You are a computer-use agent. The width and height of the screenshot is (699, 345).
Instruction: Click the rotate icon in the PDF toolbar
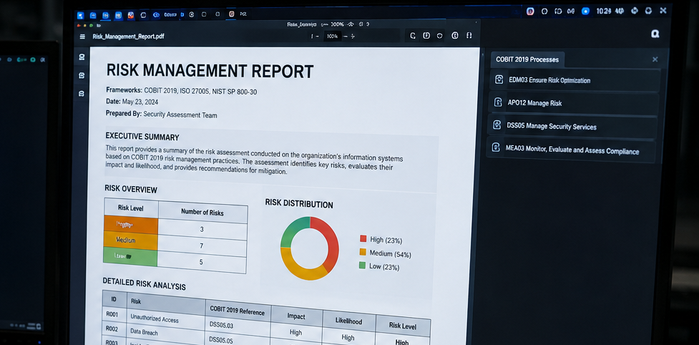[x=413, y=36]
